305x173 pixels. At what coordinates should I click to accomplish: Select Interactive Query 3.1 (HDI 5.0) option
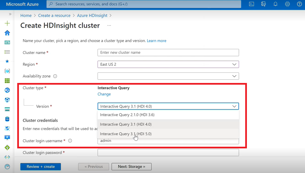pos(168,134)
